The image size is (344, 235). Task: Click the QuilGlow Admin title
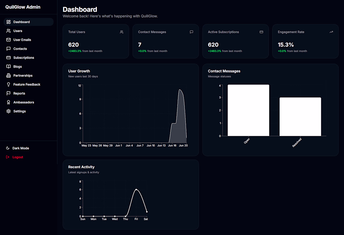click(x=23, y=7)
